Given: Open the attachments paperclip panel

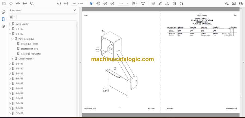Looking at the screenshot, I should point(3,26).
